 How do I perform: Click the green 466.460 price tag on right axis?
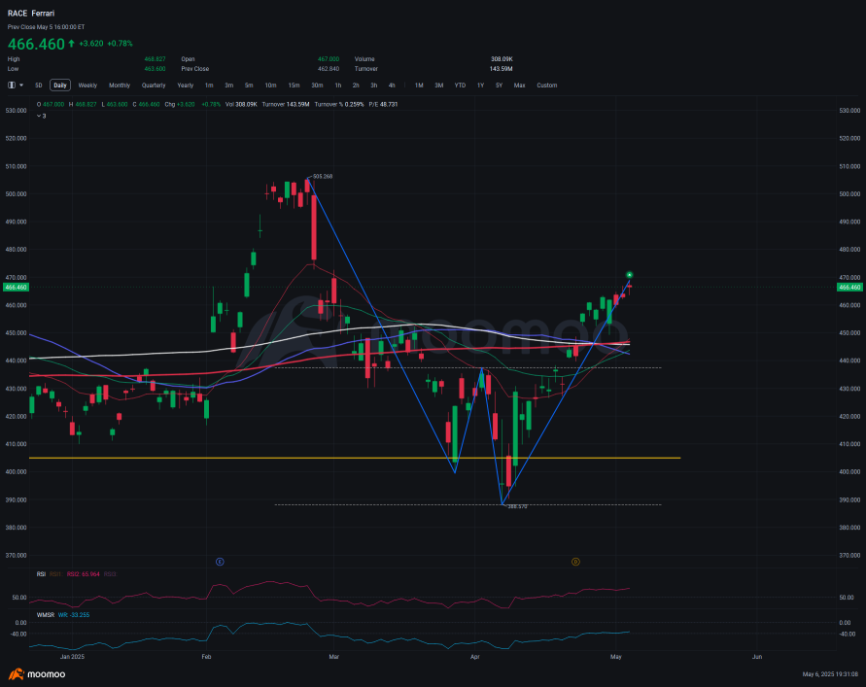coord(849,288)
